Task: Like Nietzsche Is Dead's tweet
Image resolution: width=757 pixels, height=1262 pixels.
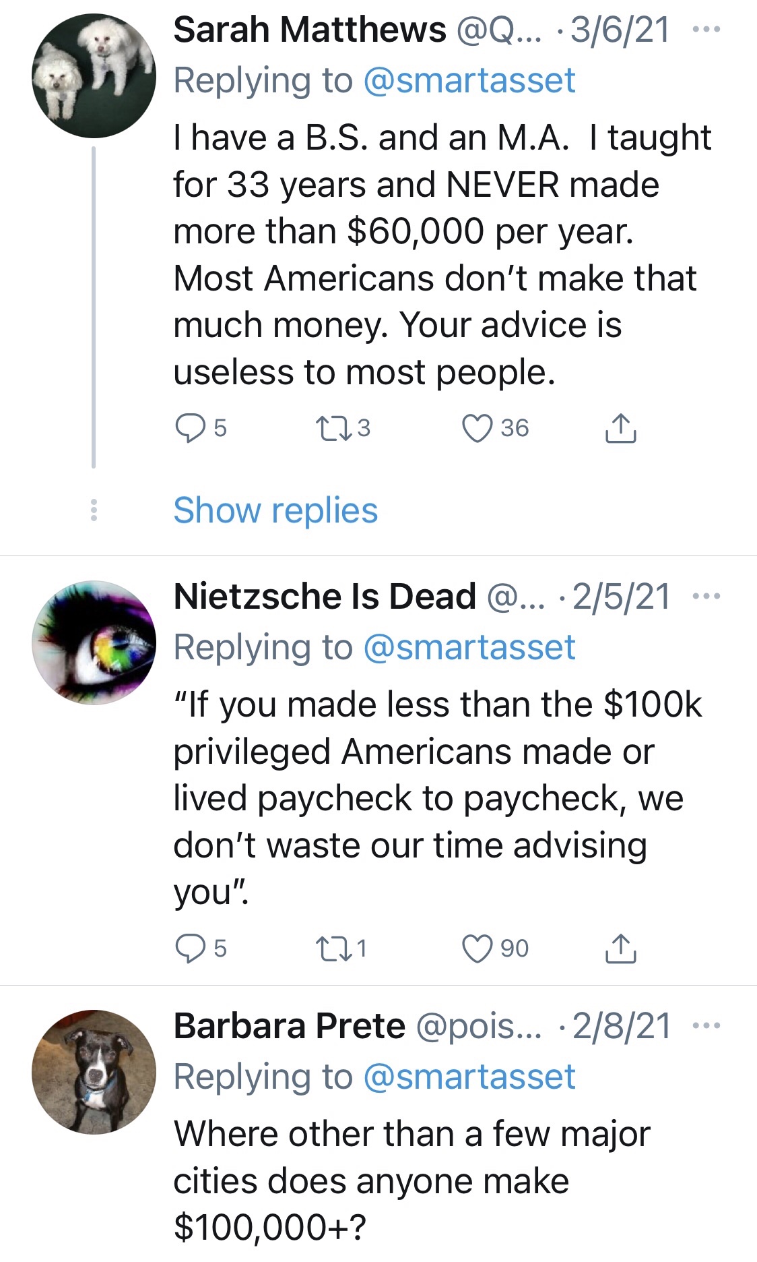Action: pyautogui.click(x=478, y=949)
